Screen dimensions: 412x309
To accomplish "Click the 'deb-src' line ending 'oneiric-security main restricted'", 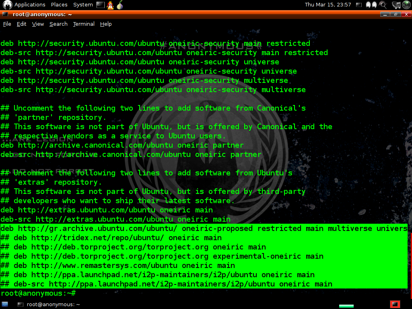I will (x=164, y=53).
